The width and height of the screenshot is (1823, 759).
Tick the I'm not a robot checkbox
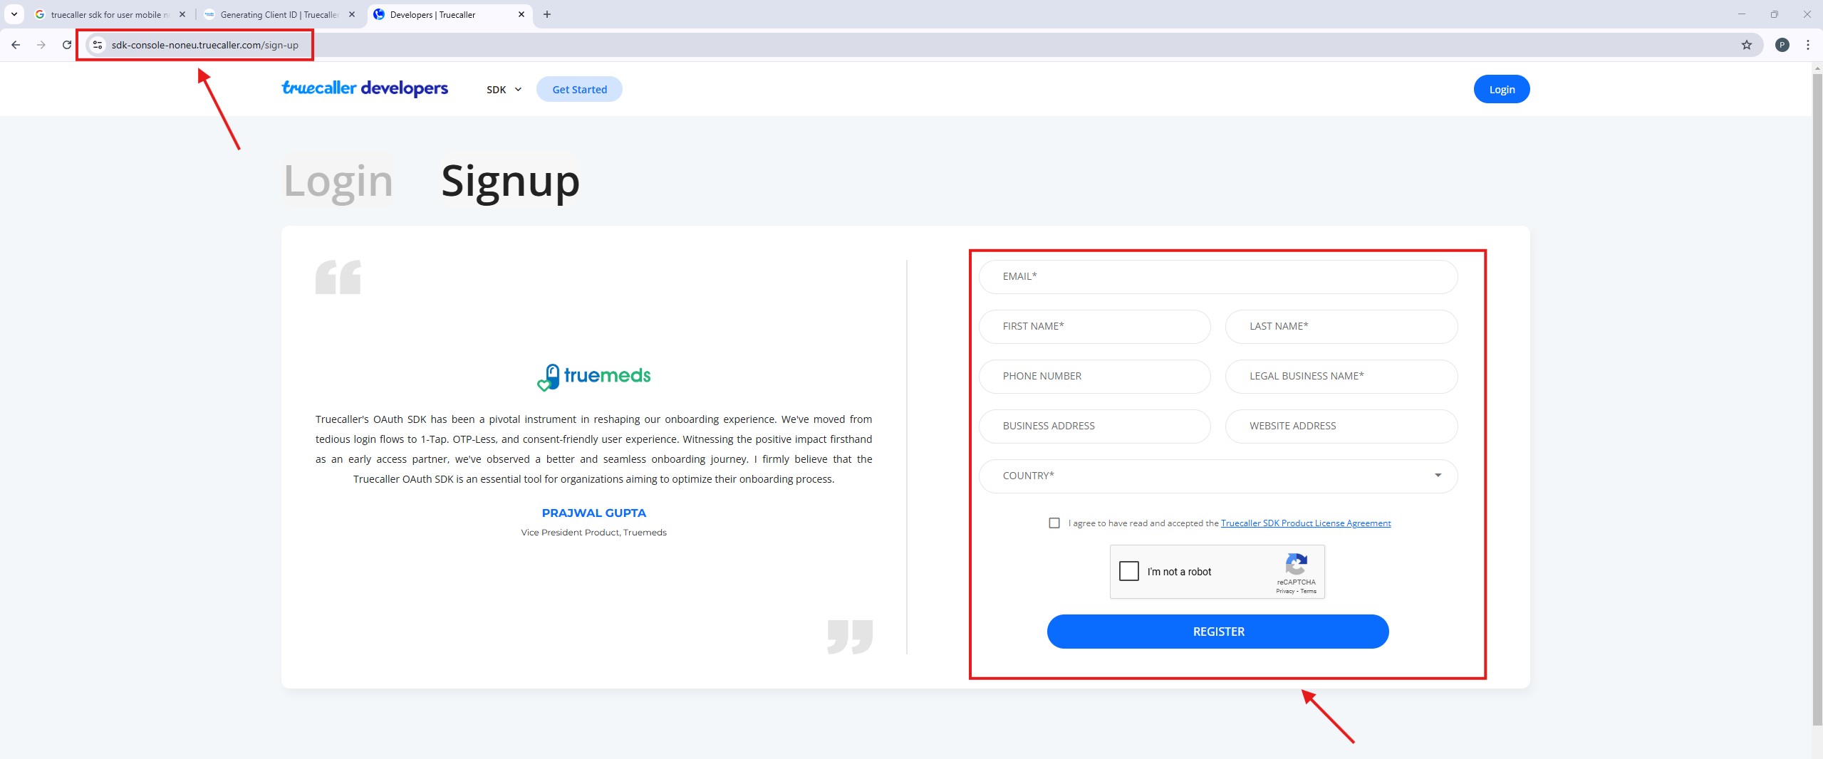coord(1128,571)
